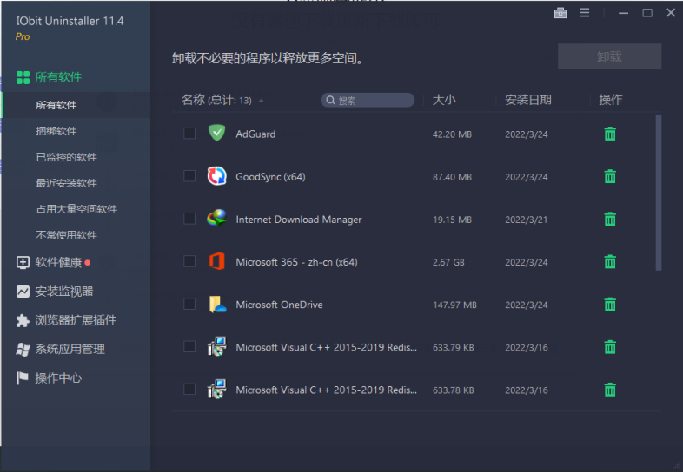This screenshot has width=683, height=472.
Task: Click the vertical scrollbar of software list
Action: click(x=658, y=191)
